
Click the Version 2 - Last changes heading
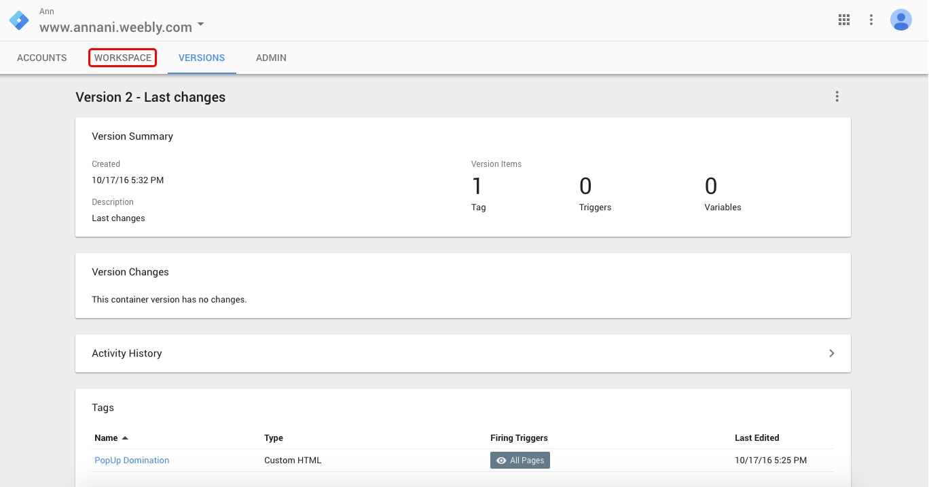[x=151, y=97]
